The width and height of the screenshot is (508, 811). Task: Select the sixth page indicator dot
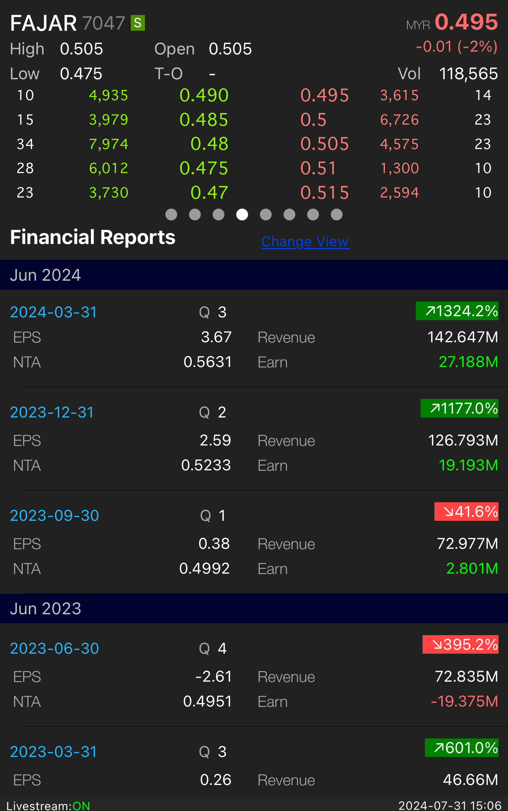(289, 214)
